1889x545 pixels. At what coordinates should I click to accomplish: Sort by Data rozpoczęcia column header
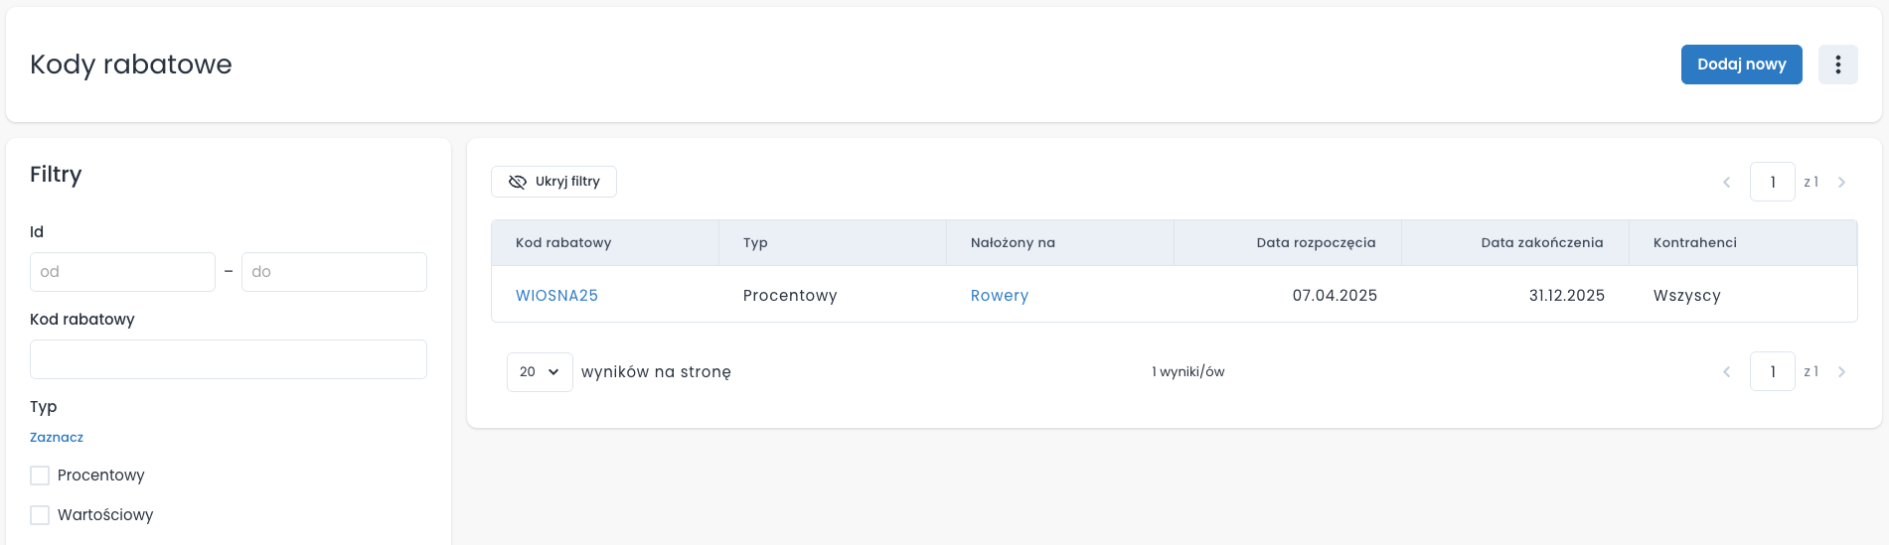coord(1316,243)
